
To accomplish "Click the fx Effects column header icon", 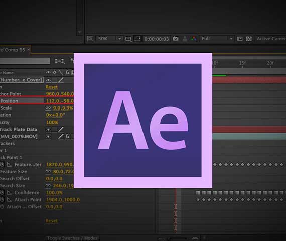I will [x=67, y=72].
